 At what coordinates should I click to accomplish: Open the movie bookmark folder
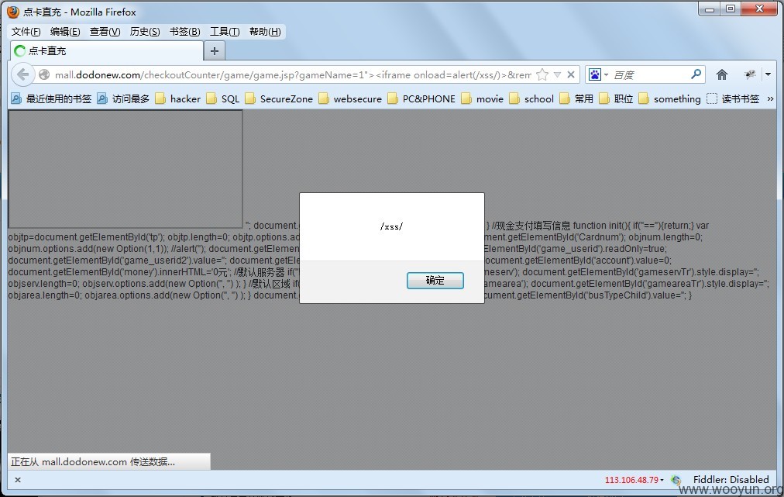[482, 98]
